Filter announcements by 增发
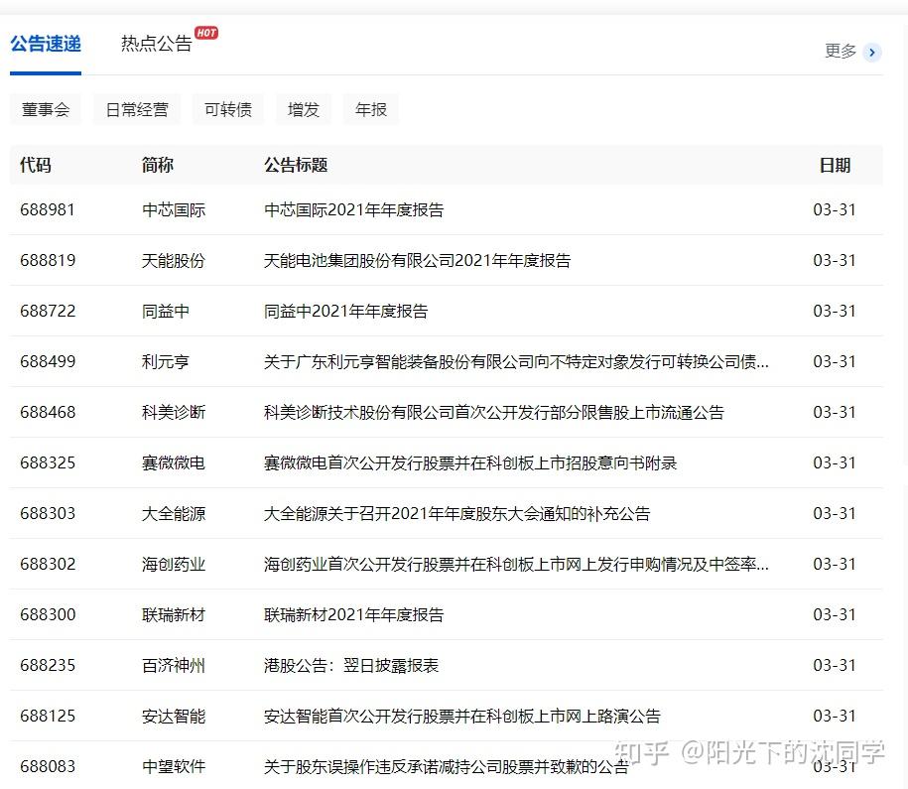This screenshot has height=789, width=908. coord(304,109)
